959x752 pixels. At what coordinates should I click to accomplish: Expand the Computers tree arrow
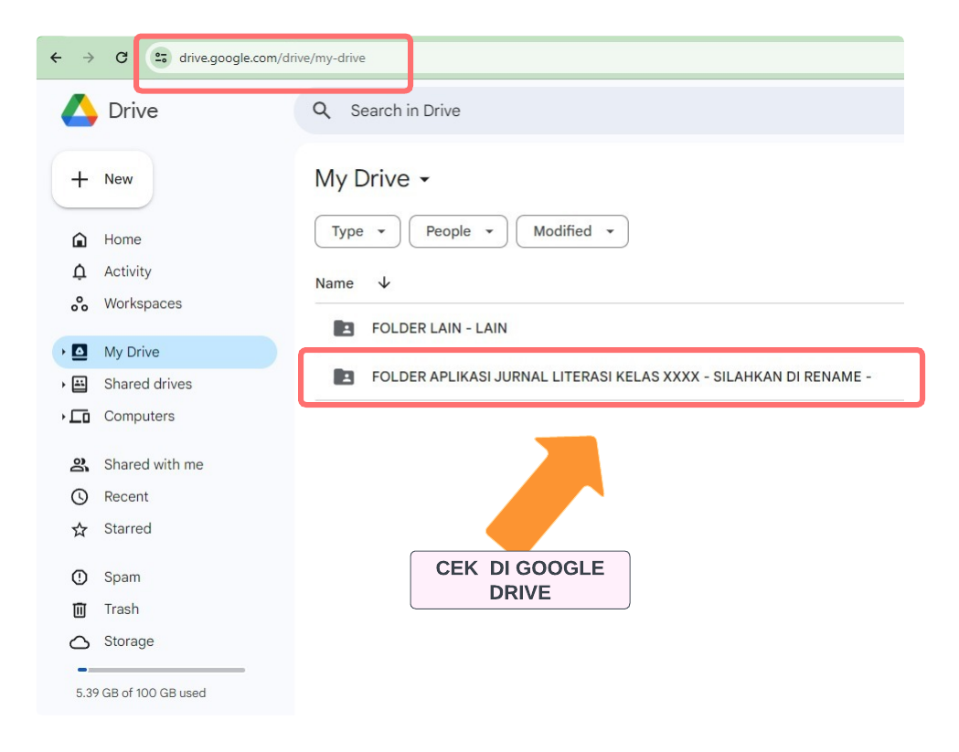[63, 417]
